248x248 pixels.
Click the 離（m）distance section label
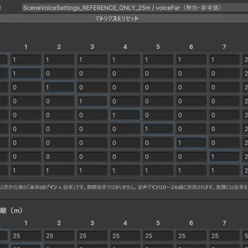(11, 211)
